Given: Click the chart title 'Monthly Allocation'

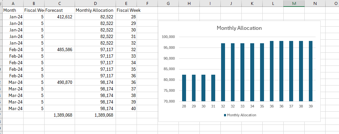Looking at the screenshot, I should click(x=239, y=28).
